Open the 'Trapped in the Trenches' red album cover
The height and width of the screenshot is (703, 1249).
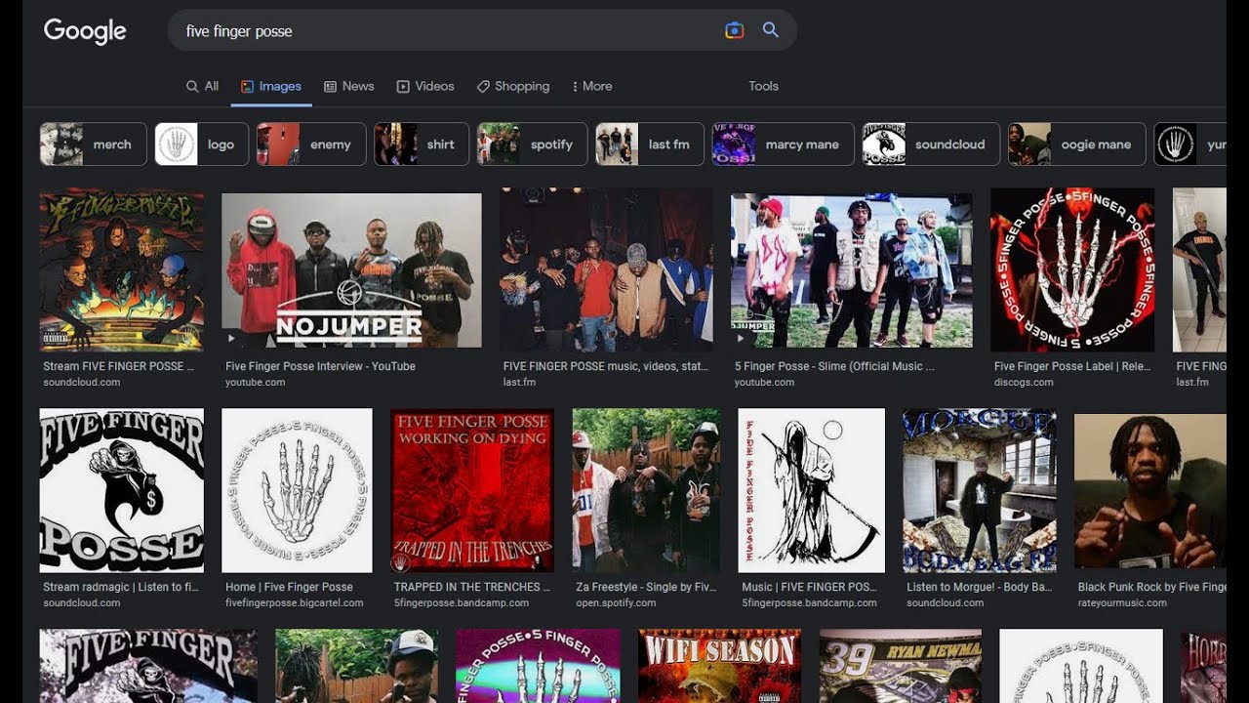472,490
